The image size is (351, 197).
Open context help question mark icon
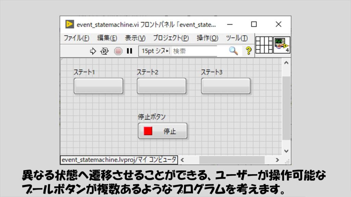point(249,51)
